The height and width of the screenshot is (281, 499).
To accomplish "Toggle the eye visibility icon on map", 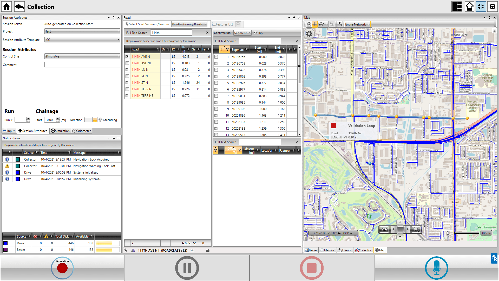I will click(384, 229).
